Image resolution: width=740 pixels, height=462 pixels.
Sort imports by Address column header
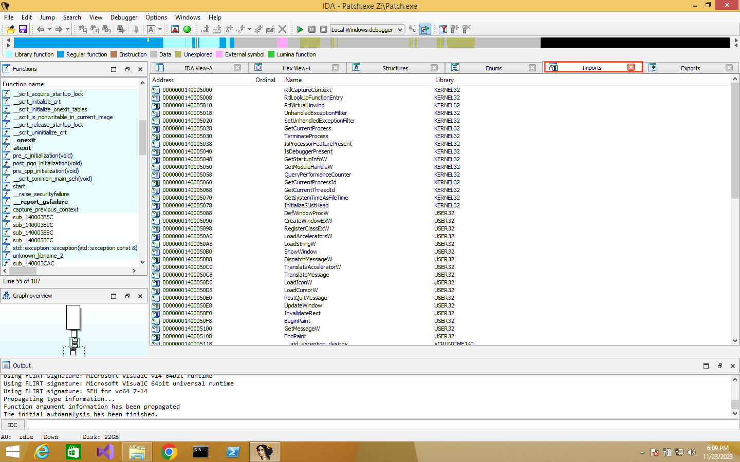pos(201,80)
